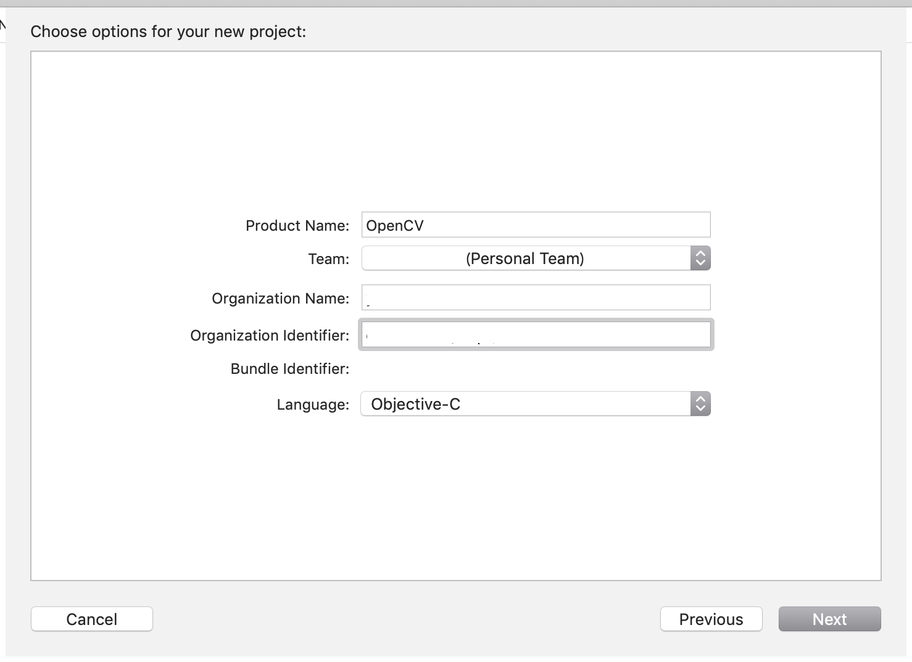Click the Team popup arrows icon
Screen dimensions: 912x662
point(700,259)
